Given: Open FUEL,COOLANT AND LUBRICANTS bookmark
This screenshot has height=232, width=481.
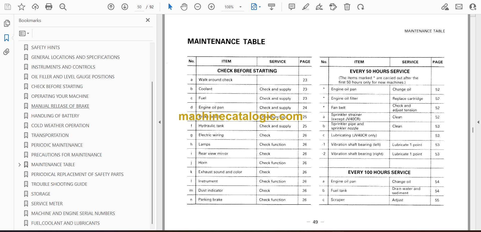Looking at the screenshot, I should pos(65,223).
